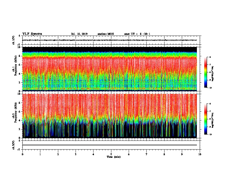Click the ch.2 "Frequency (kHz)" axis label
Image resolution: width=225 pixels, height=173 pixels.
16,113
